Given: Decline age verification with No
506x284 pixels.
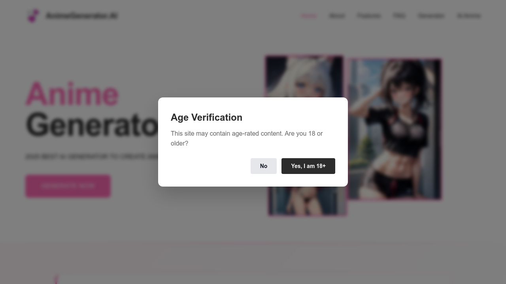Looking at the screenshot, I should [x=263, y=166].
